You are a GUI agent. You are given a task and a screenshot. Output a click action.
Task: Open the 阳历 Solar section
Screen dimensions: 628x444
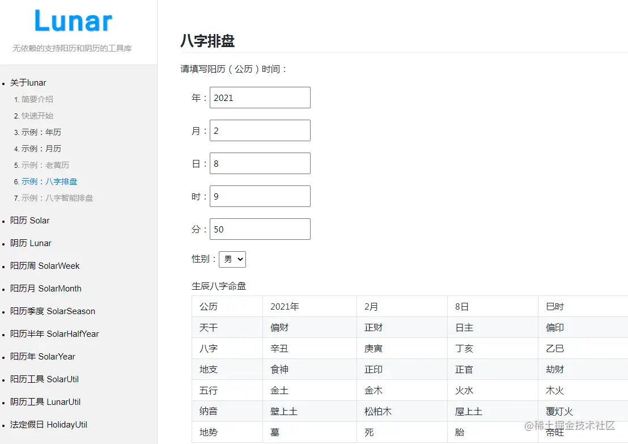pyautogui.click(x=29, y=221)
